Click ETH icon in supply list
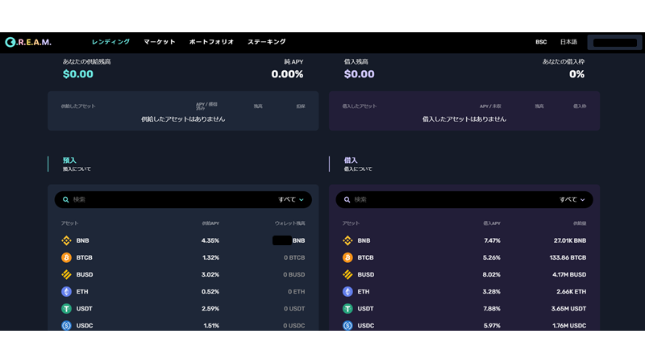 (x=66, y=291)
